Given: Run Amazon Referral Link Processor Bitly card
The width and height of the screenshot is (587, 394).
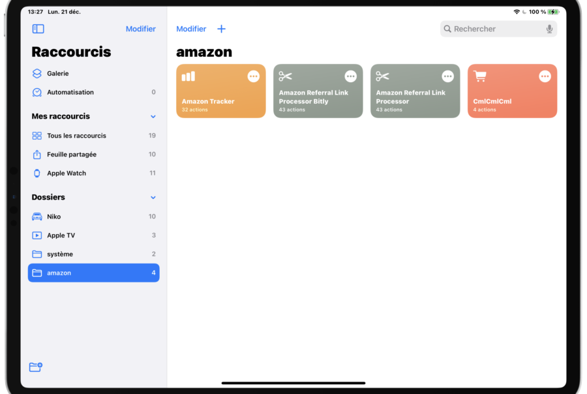Looking at the screenshot, I should point(318,91).
